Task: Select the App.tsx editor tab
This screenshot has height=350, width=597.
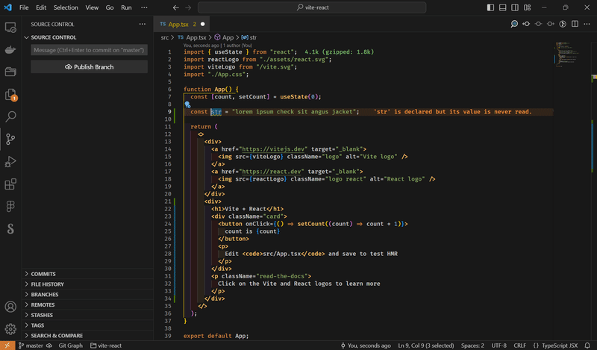Action: click(x=182, y=24)
